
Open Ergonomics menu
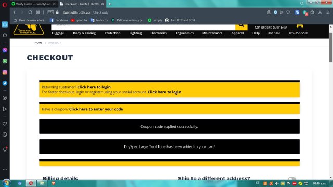(185, 33)
